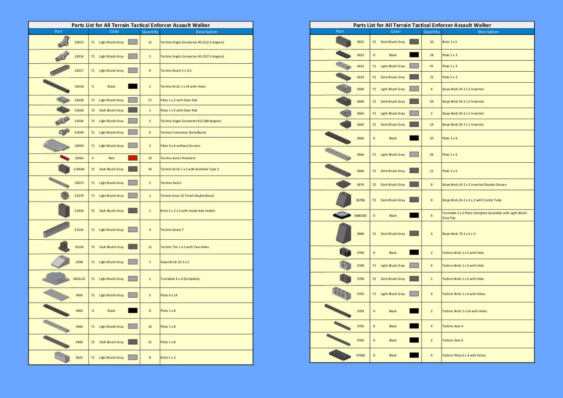The image size is (563, 398).
Task: Select the part number "3680c02"
Action: [x=360, y=215]
